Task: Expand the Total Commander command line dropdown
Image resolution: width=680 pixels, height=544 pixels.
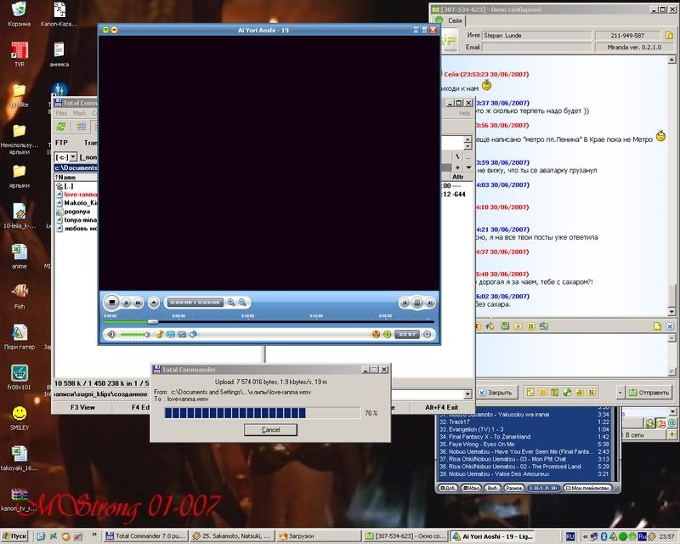Action: [x=467, y=394]
